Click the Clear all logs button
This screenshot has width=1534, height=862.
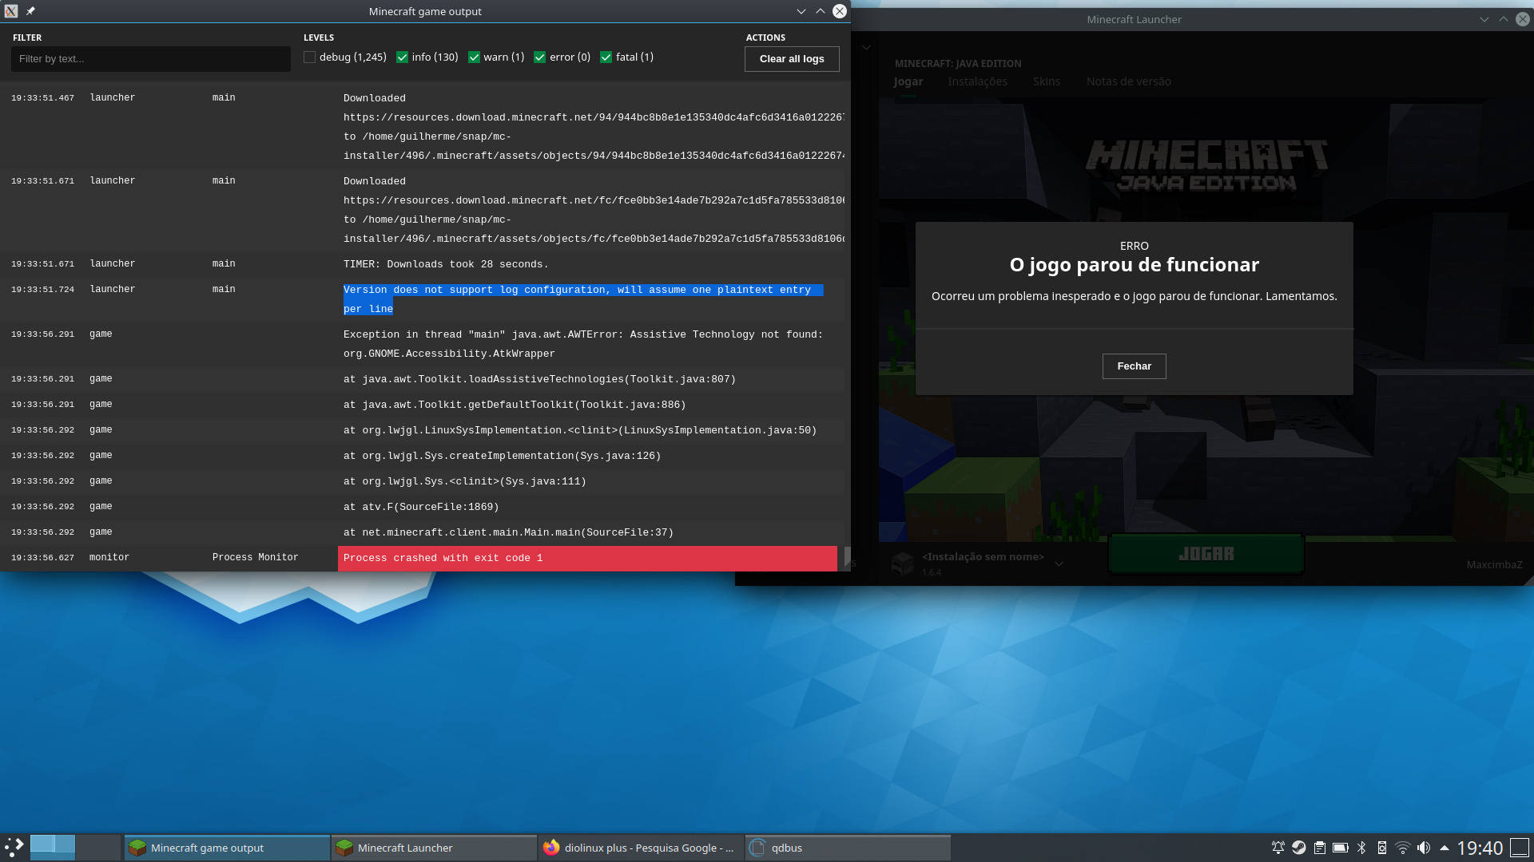click(x=792, y=59)
